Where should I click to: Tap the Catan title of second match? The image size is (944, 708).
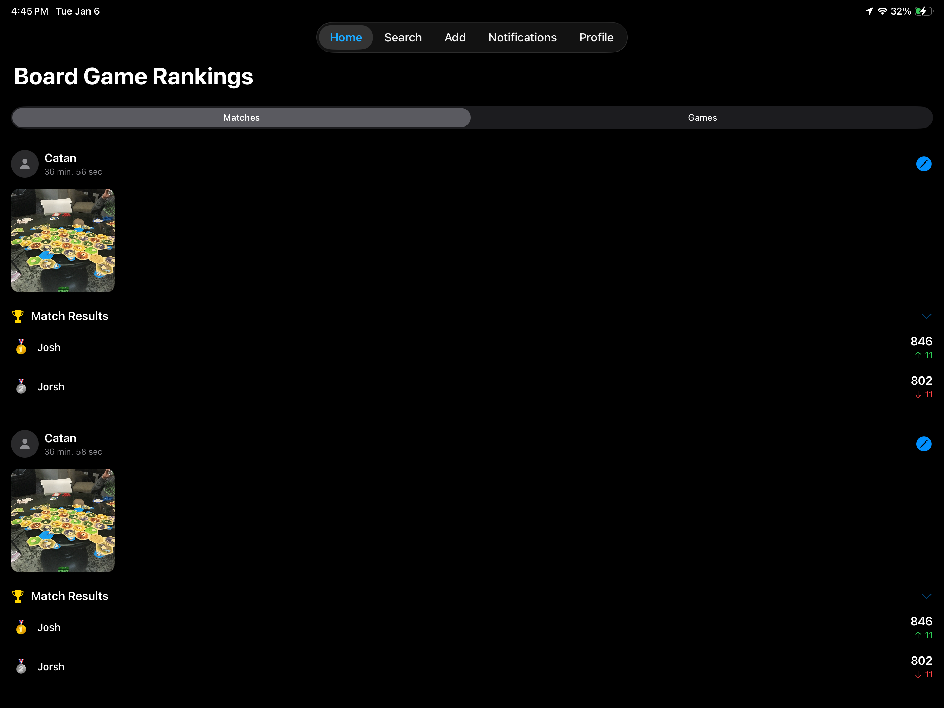pos(60,439)
